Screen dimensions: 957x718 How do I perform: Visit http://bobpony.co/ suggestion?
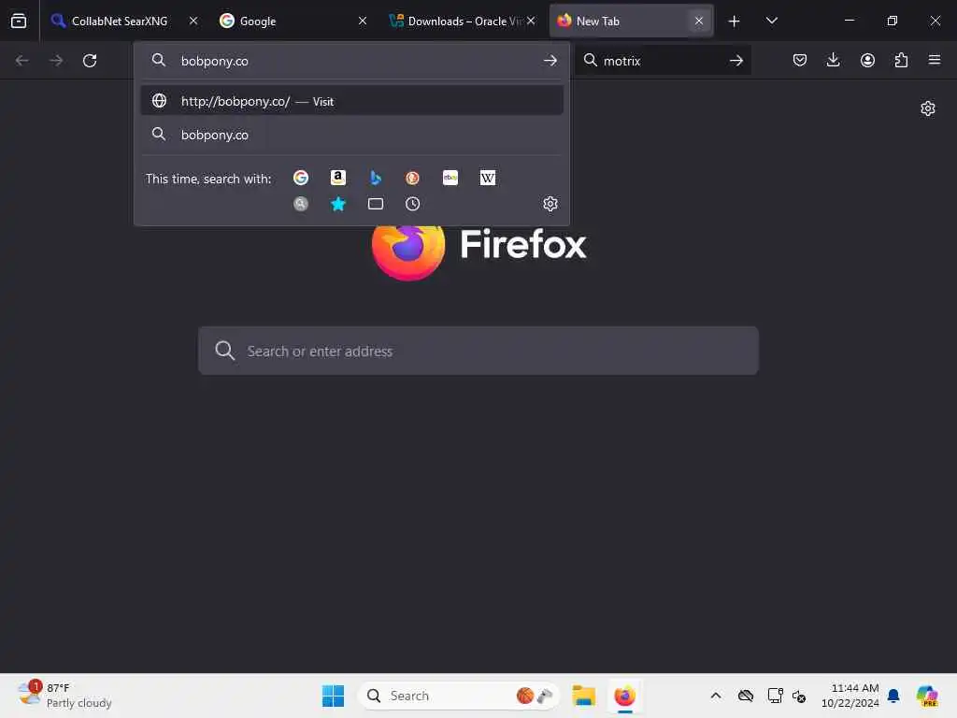[351, 101]
